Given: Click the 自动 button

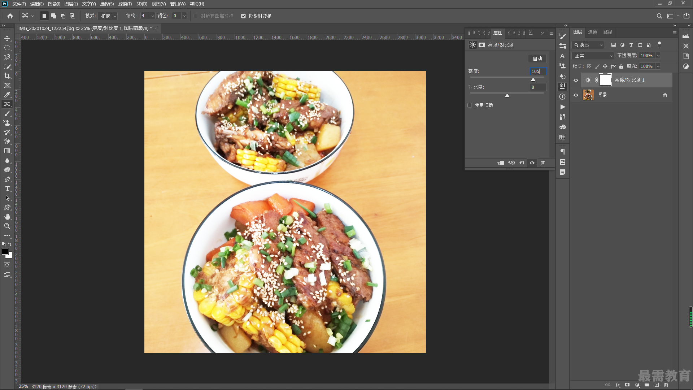Looking at the screenshot, I should 537,58.
